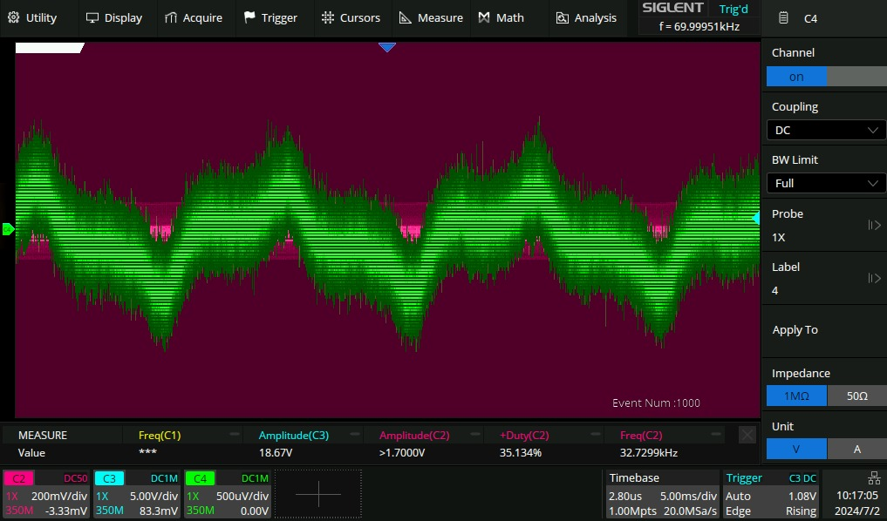Click the Cursors crosshair icon
Viewport: 887px width, 521px height.
(x=328, y=17)
